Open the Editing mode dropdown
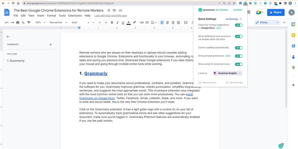 267,23
